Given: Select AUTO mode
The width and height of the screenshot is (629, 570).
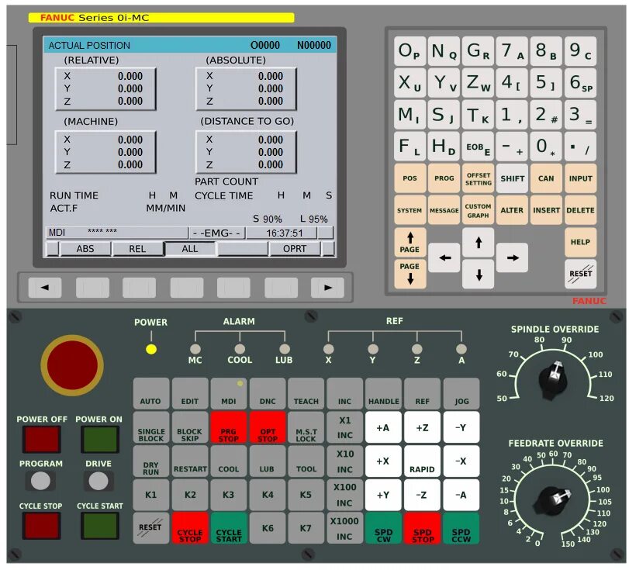Looking at the screenshot, I should point(150,393).
